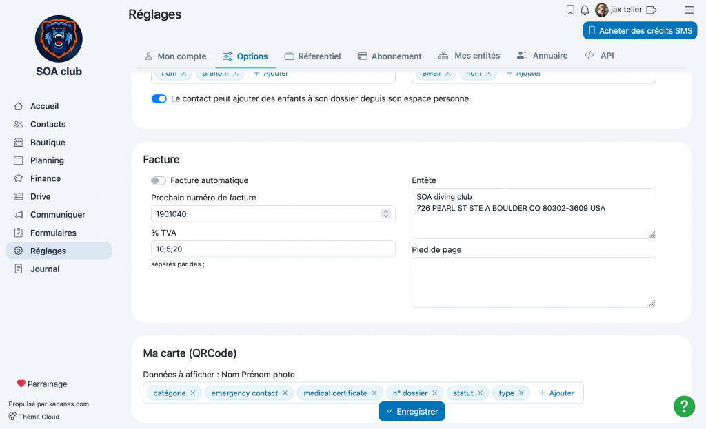The height and width of the screenshot is (429, 706).
Task: Open the Mes entités tab
Action: [x=469, y=56]
